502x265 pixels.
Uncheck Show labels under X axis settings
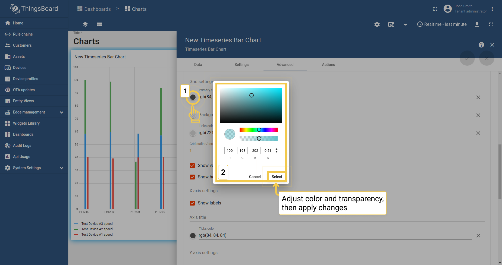coord(192,203)
